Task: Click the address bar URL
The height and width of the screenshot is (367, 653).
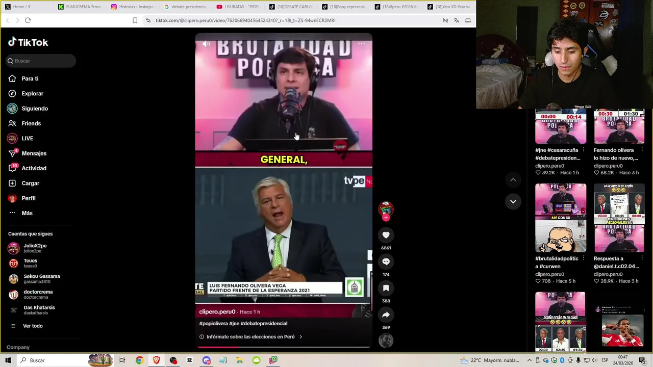Action: coord(245,20)
